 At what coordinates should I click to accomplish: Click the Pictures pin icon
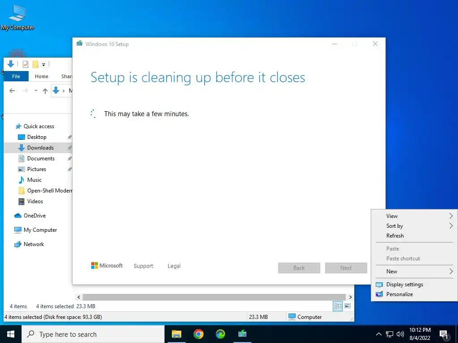[x=69, y=169]
